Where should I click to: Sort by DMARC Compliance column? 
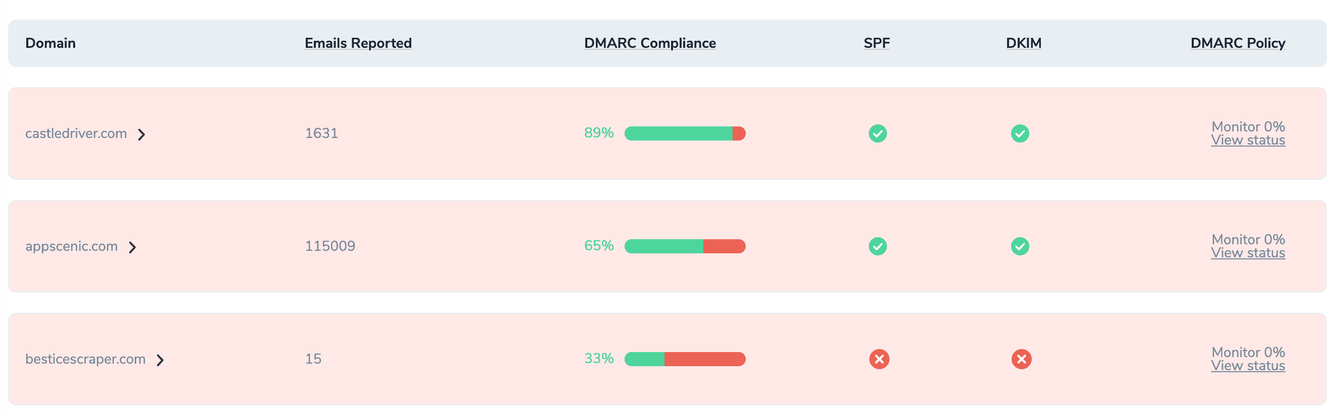click(x=650, y=43)
